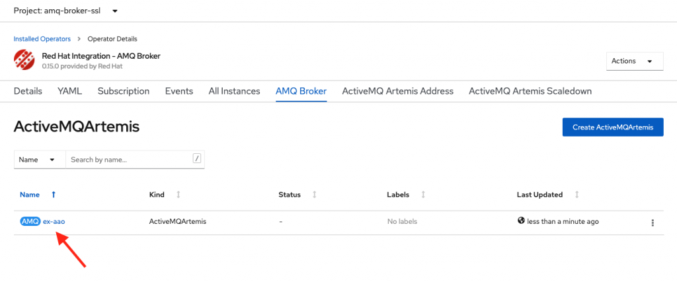Click the AMQ resource badge icon
Screen dimensions: 677x282
[30, 222]
